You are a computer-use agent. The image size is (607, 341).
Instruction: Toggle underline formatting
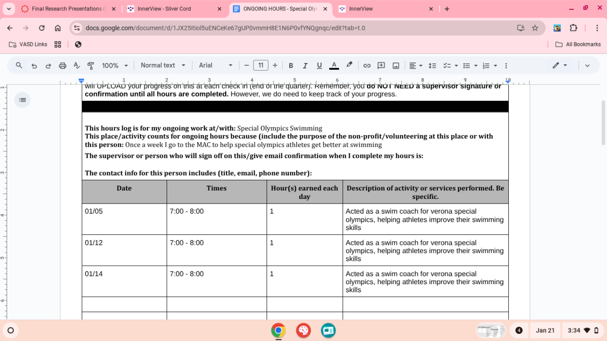coord(319,65)
